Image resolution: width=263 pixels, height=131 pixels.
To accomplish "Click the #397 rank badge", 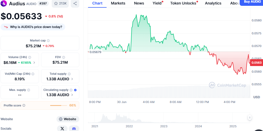I will [x=43, y=3].
